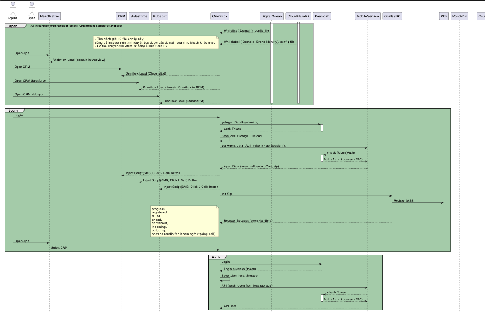Click the GcallsSDK participant header
This screenshot has width=485, height=312.
pyautogui.click(x=392, y=16)
